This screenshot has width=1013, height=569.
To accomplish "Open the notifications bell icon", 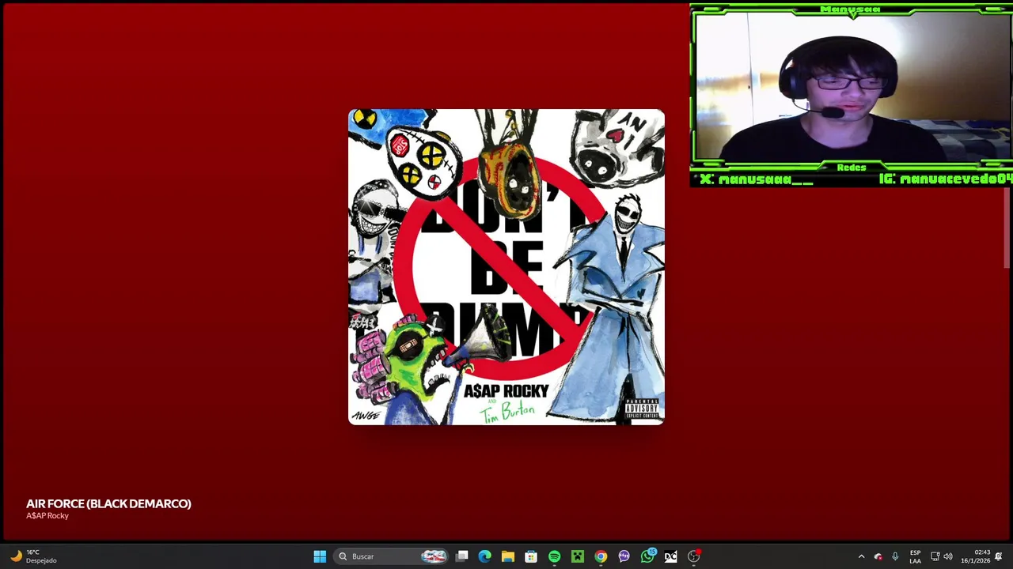I will [999, 556].
